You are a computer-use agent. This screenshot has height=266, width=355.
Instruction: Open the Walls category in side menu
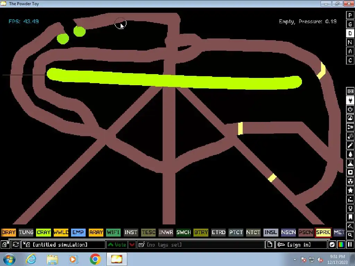coord(350,91)
